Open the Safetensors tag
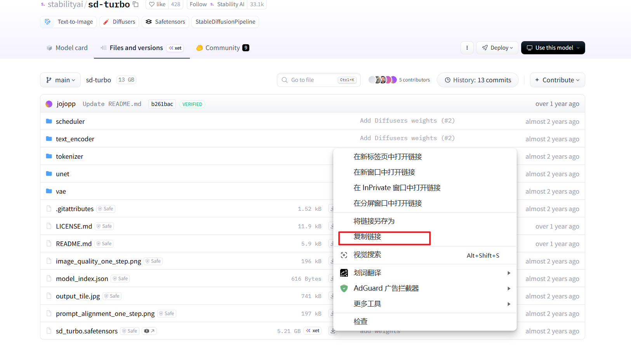Screen dimensions: 631x352 tap(165, 22)
